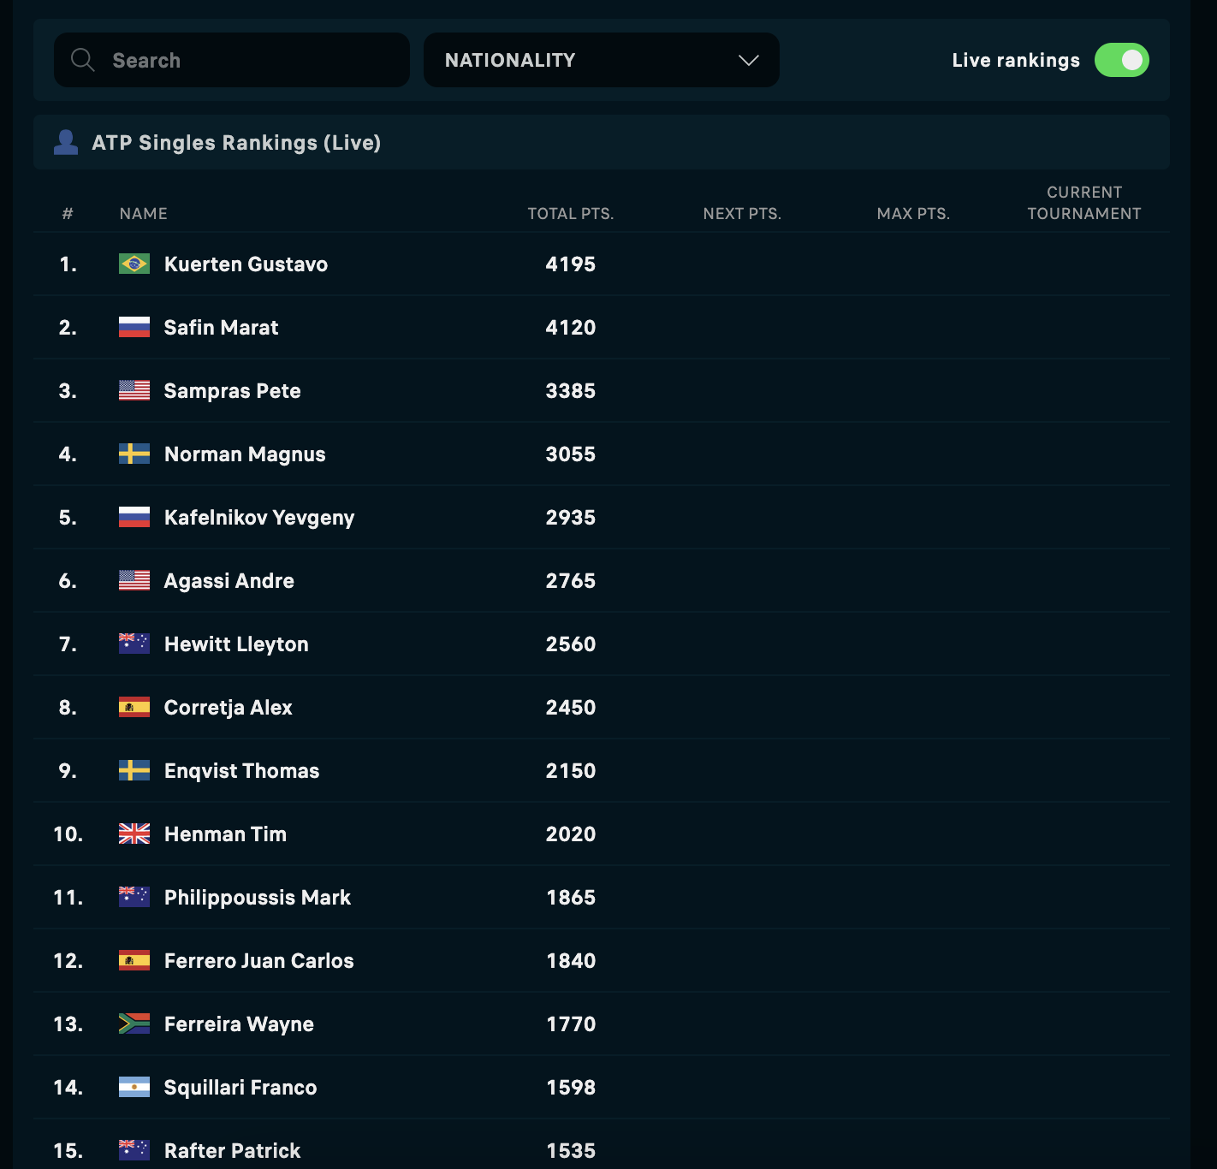Select the name Enqvist Thomas
The image size is (1217, 1169).
(241, 771)
